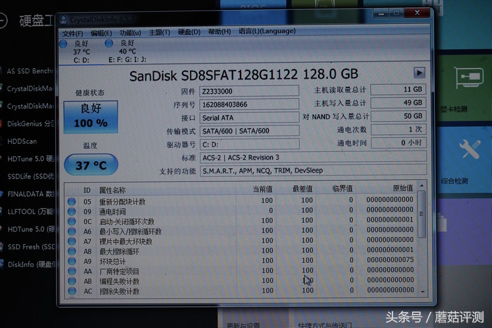Click the ACS-2 | ACS-2 Revision 3 standard field
Screen dimensions: 492x328
pos(313,158)
